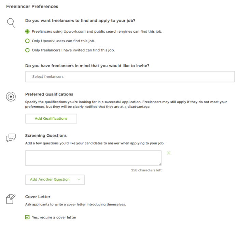
Task: Select the Upwork.com and public search engines option
Action: pos(27,31)
